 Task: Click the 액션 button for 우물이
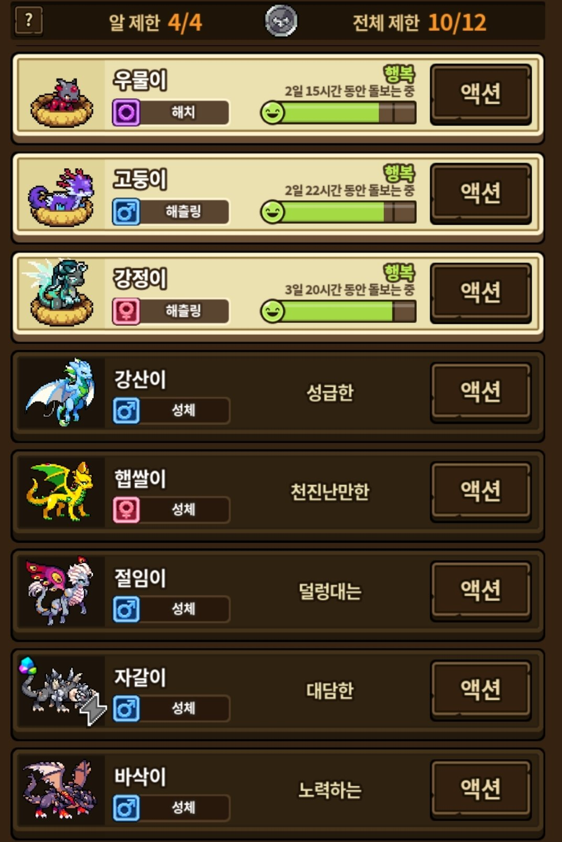coord(481,94)
